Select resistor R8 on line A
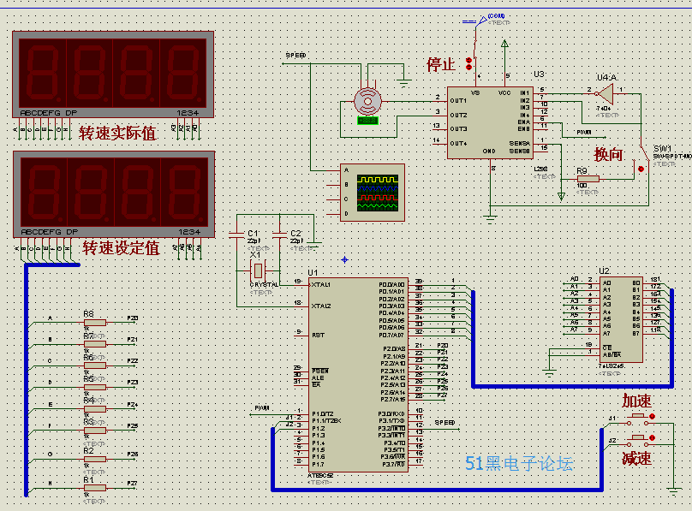This screenshot has height=511, width=692. pos(95,323)
